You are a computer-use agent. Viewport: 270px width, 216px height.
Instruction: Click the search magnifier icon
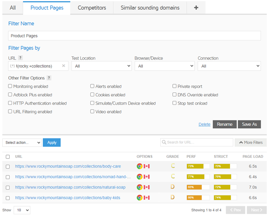(164, 142)
